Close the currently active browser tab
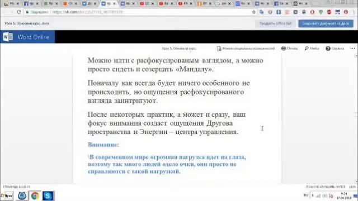 click(114, 3)
